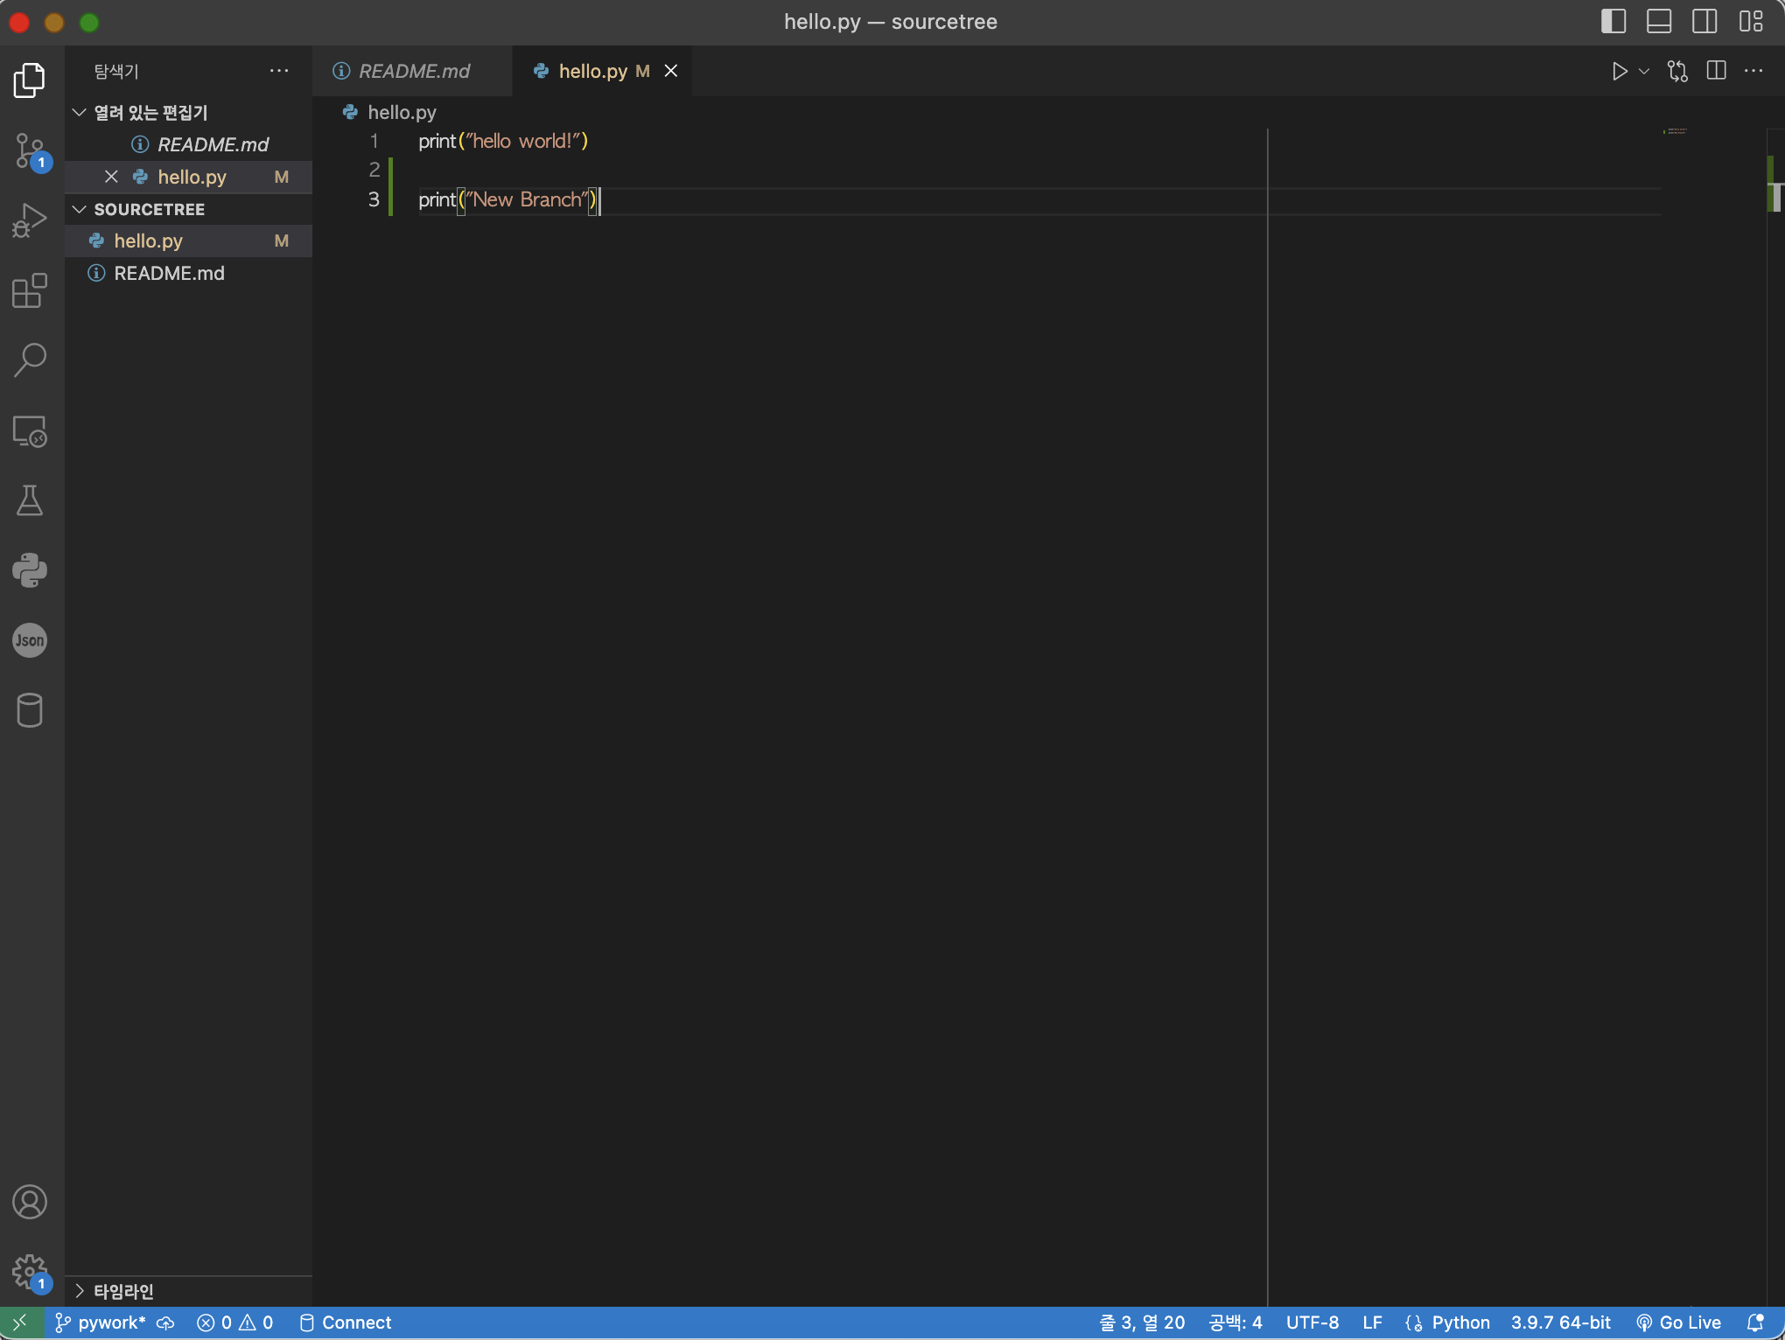Open the Run and Debug view

click(30, 220)
